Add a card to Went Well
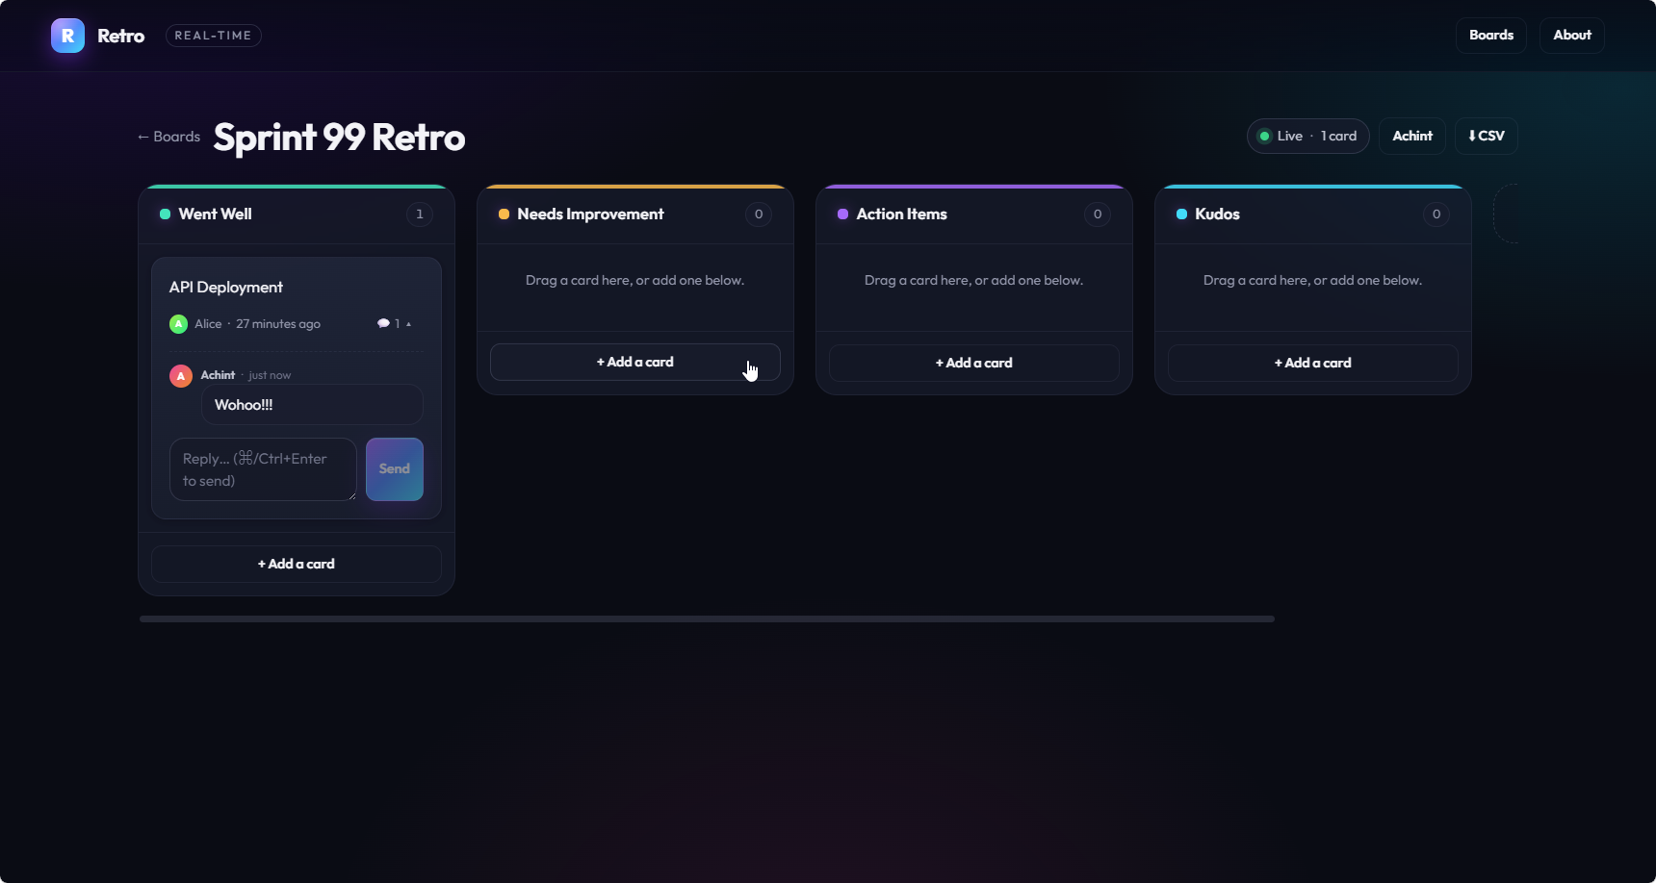The width and height of the screenshot is (1656, 883). click(297, 564)
